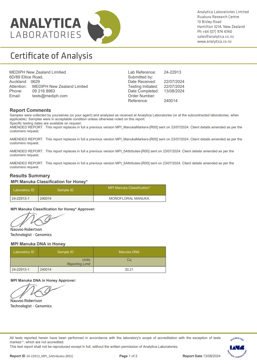This screenshot has height=364, width=257.
Task: Click the Auckland 0629 address line
Action: [25, 81]
